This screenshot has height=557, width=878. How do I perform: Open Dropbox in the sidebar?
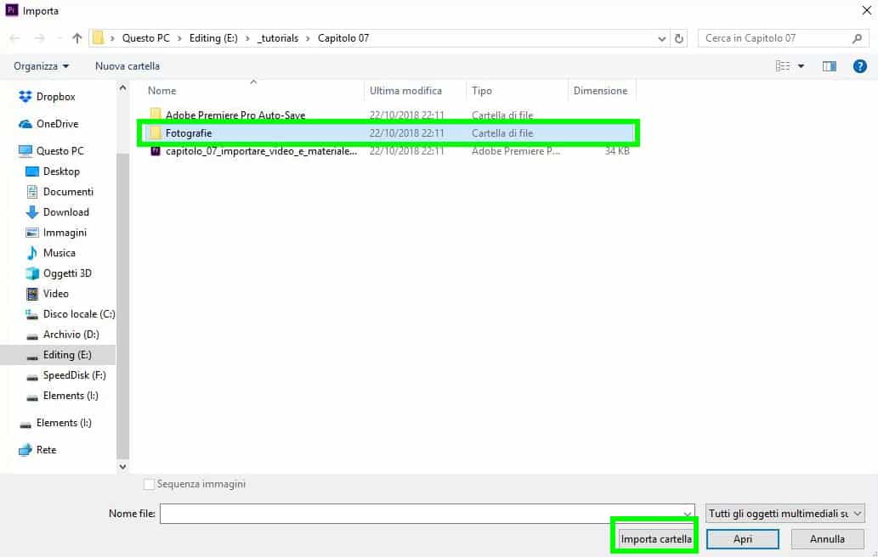click(55, 97)
